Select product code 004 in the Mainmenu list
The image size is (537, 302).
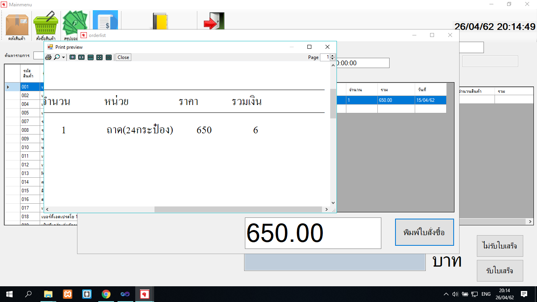point(30,104)
